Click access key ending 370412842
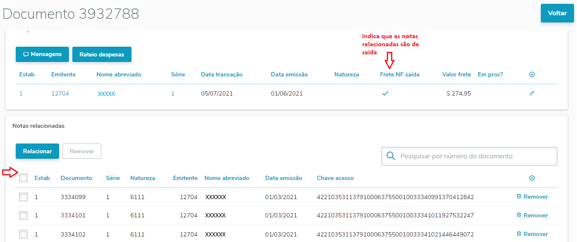The height and width of the screenshot is (242, 577). pyautogui.click(x=395, y=197)
